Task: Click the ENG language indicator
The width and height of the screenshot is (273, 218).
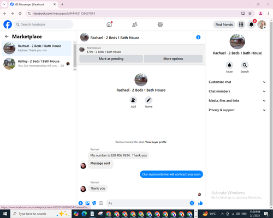Action: 244,214
